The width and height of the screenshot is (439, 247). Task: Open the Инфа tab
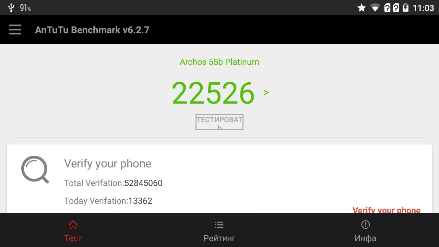click(365, 231)
